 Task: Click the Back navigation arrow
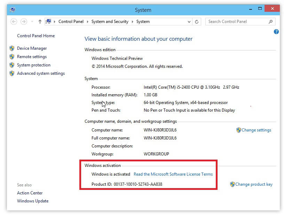14,22
